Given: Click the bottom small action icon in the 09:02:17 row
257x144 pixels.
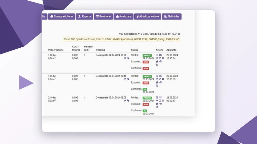Looking at the screenshot, I should [x=157, y=107].
